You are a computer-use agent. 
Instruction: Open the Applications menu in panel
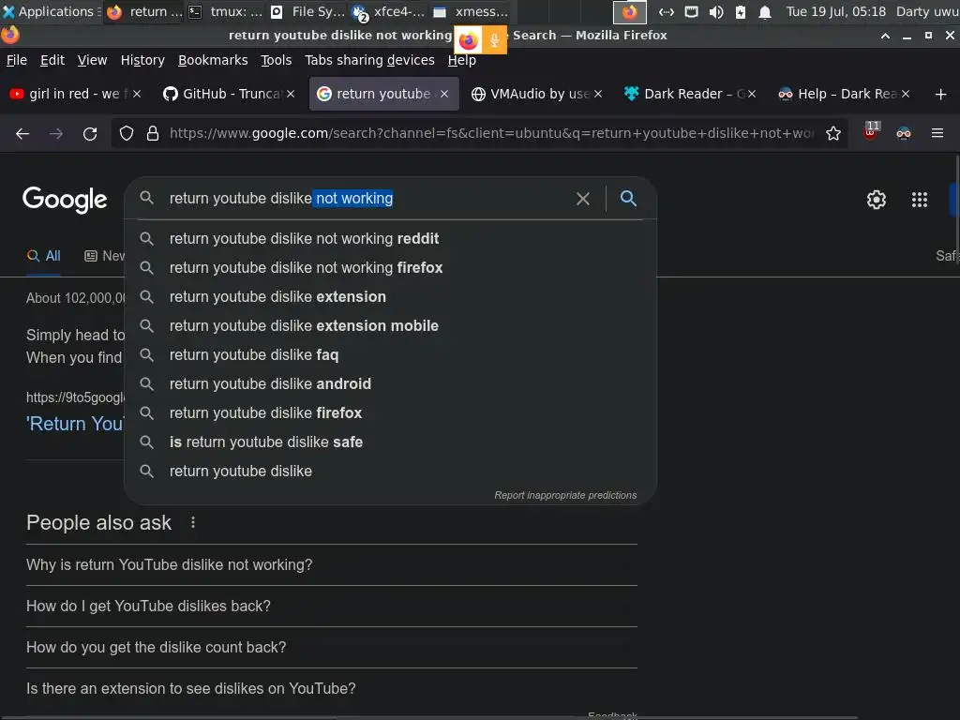(x=51, y=11)
